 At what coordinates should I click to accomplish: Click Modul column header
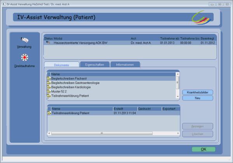pos(58,38)
